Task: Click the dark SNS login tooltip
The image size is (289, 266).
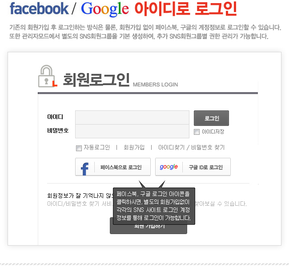Action: [154, 206]
